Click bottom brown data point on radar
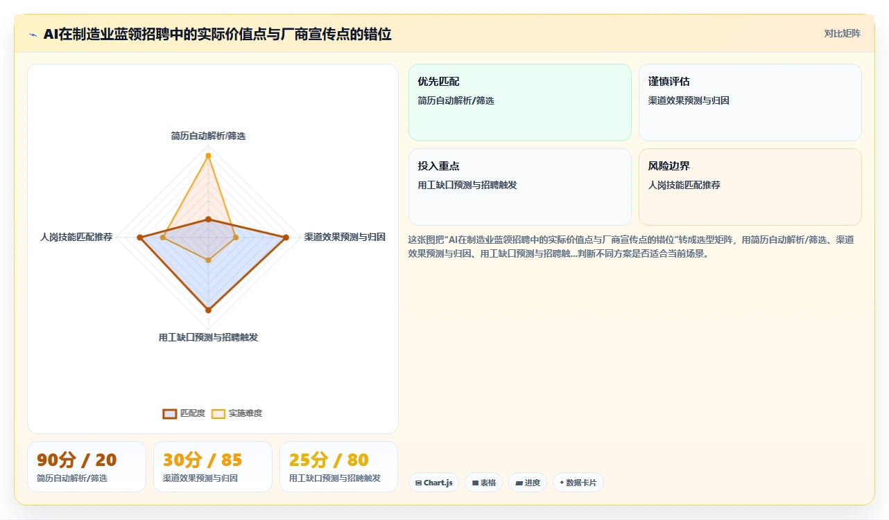The width and height of the screenshot is (889, 520). click(208, 310)
